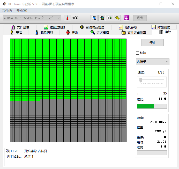Copy screenshot to clipboard icon
179x169 pixels.
coord(102,18)
